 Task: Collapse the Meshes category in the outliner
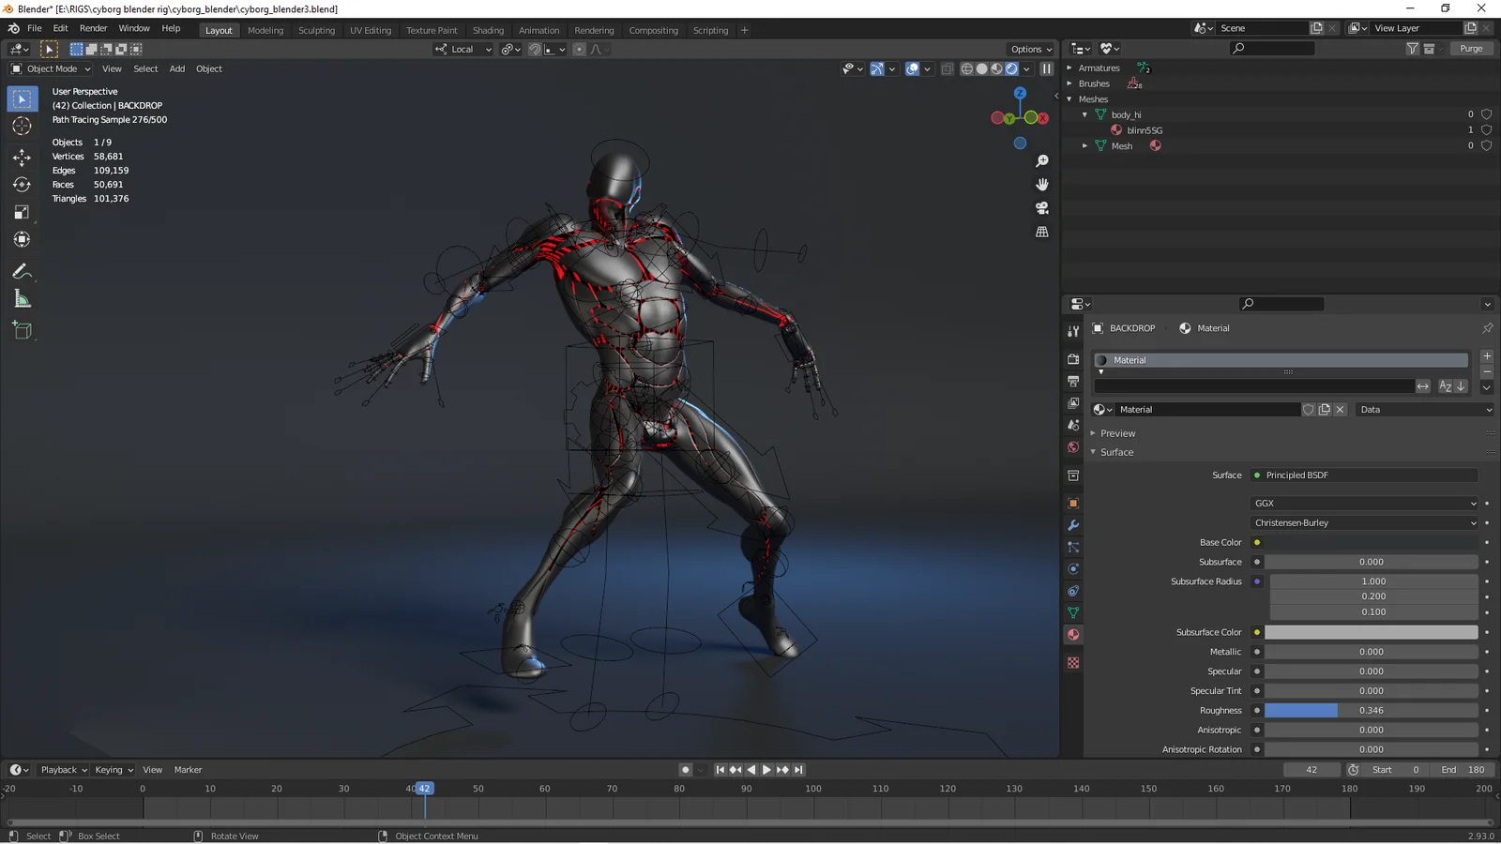[1069, 98]
